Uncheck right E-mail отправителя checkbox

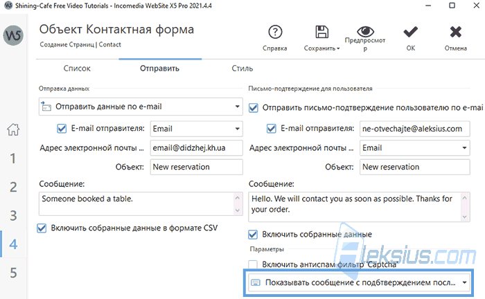[x=272, y=129]
